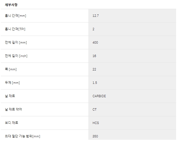Click the 16 inch value
Viewport: 179px width, 144px height.
click(x=94, y=56)
